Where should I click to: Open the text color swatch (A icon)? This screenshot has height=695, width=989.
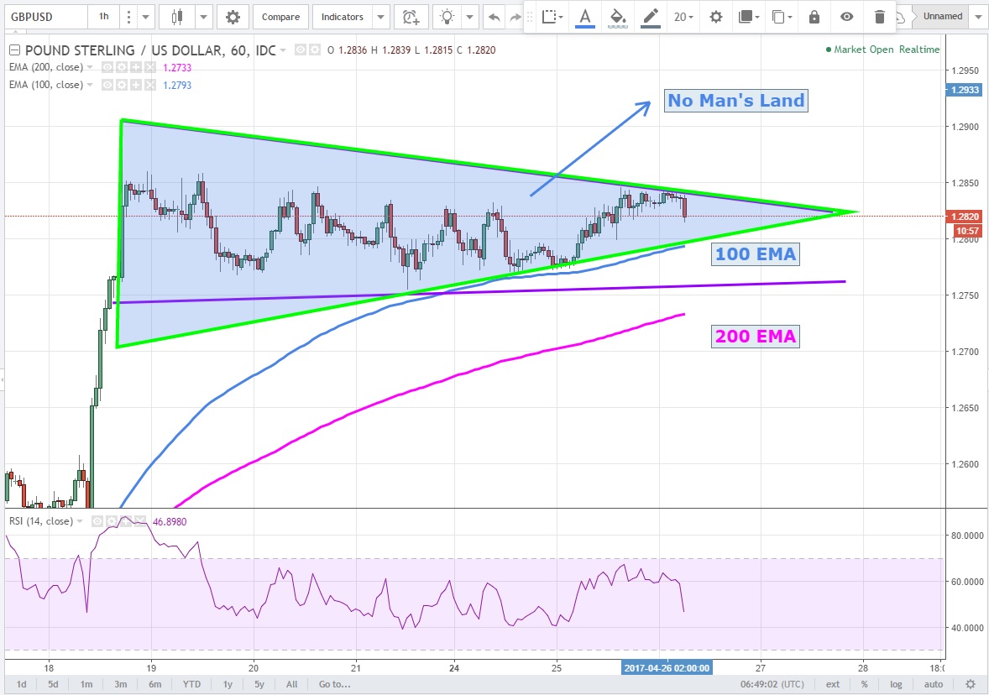coord(584,17)
